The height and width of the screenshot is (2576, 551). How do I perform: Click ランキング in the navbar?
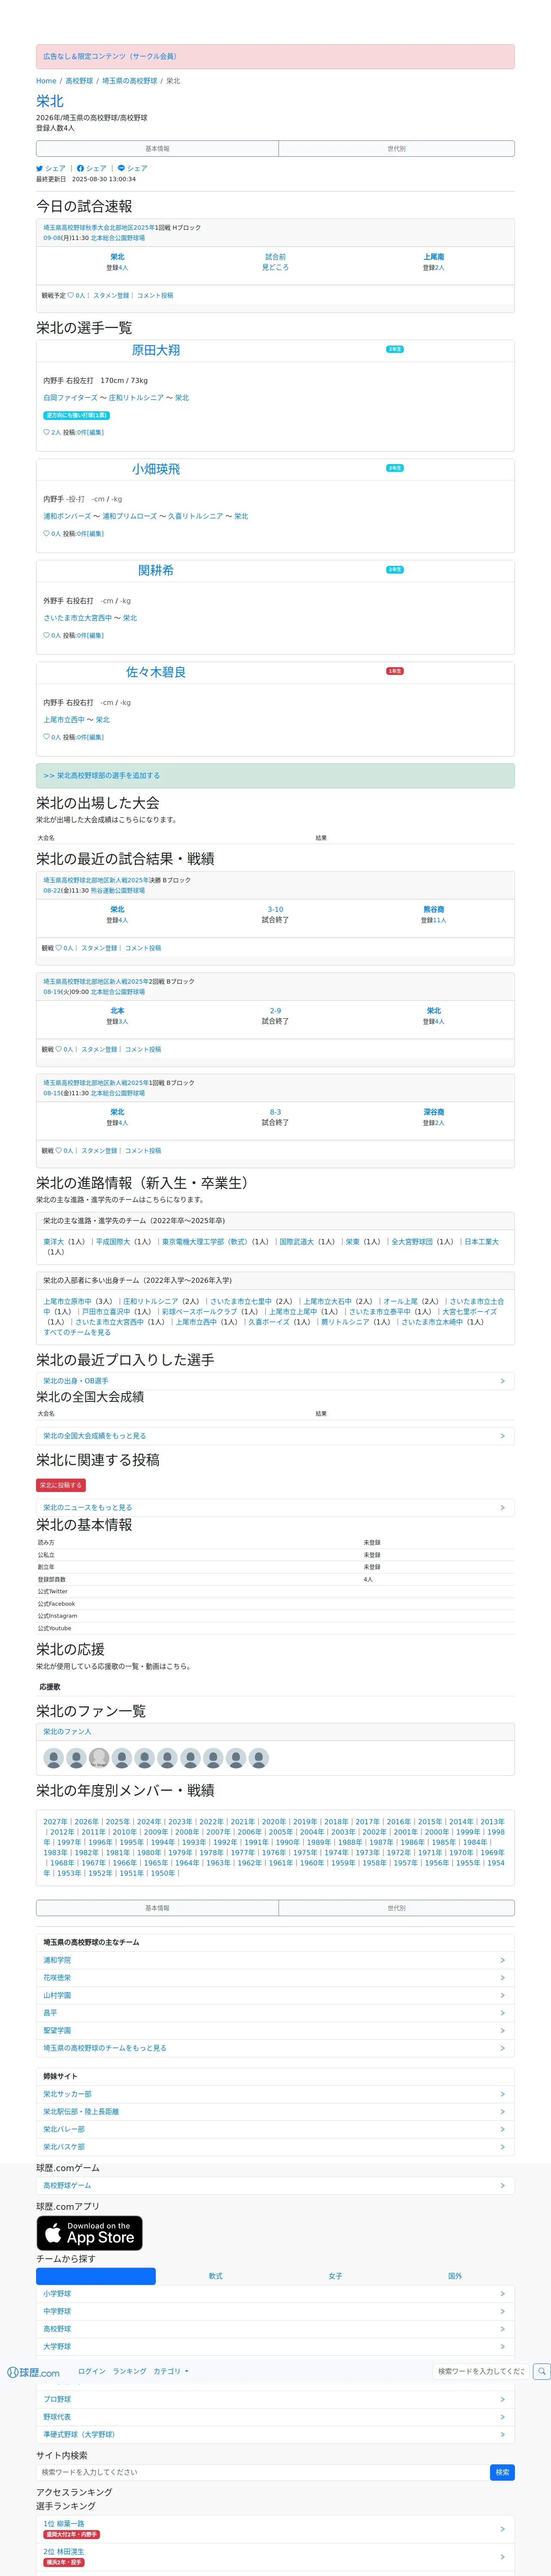click(x=129, y=2371)
